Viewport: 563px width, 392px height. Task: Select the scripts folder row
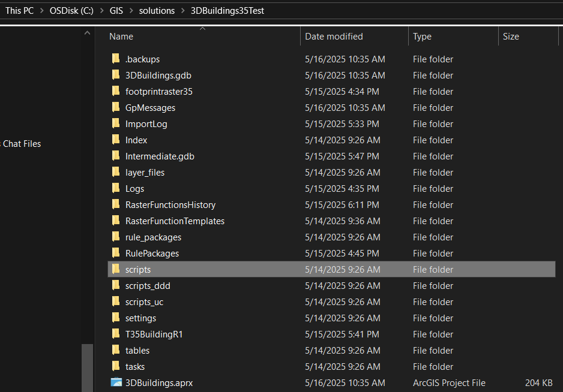point(138,269)
